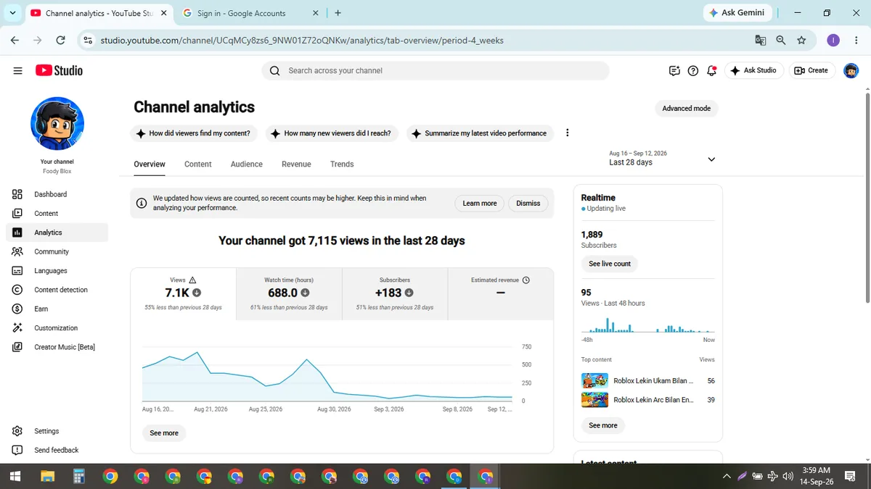
Task: Click the Content detection copyright icon
Action: pyautogui.click(x=17, y=290)
